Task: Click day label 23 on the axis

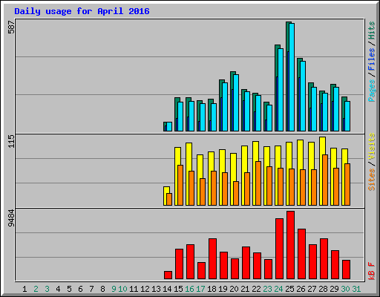Action: coord(267,289)
